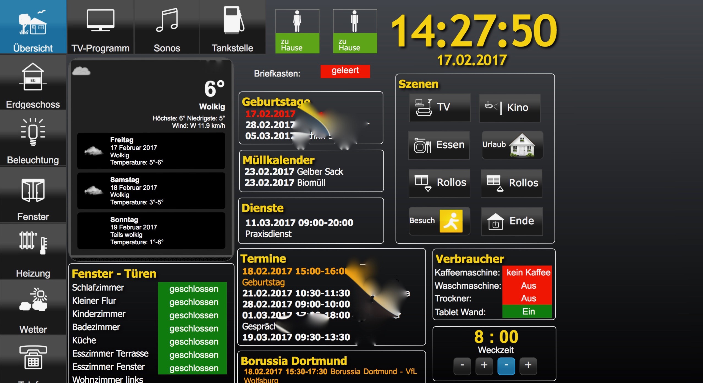The width and height of the screenshot is (703, 383).
Task: Activate the Essen scene
Action: pos(439,145)
